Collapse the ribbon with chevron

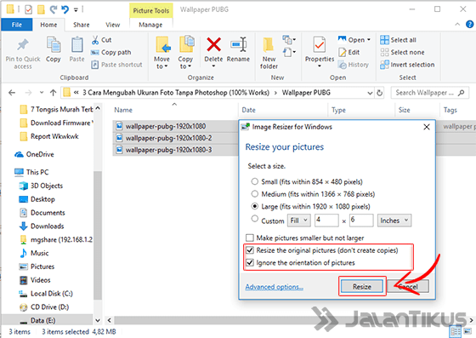tap(457, 25)
